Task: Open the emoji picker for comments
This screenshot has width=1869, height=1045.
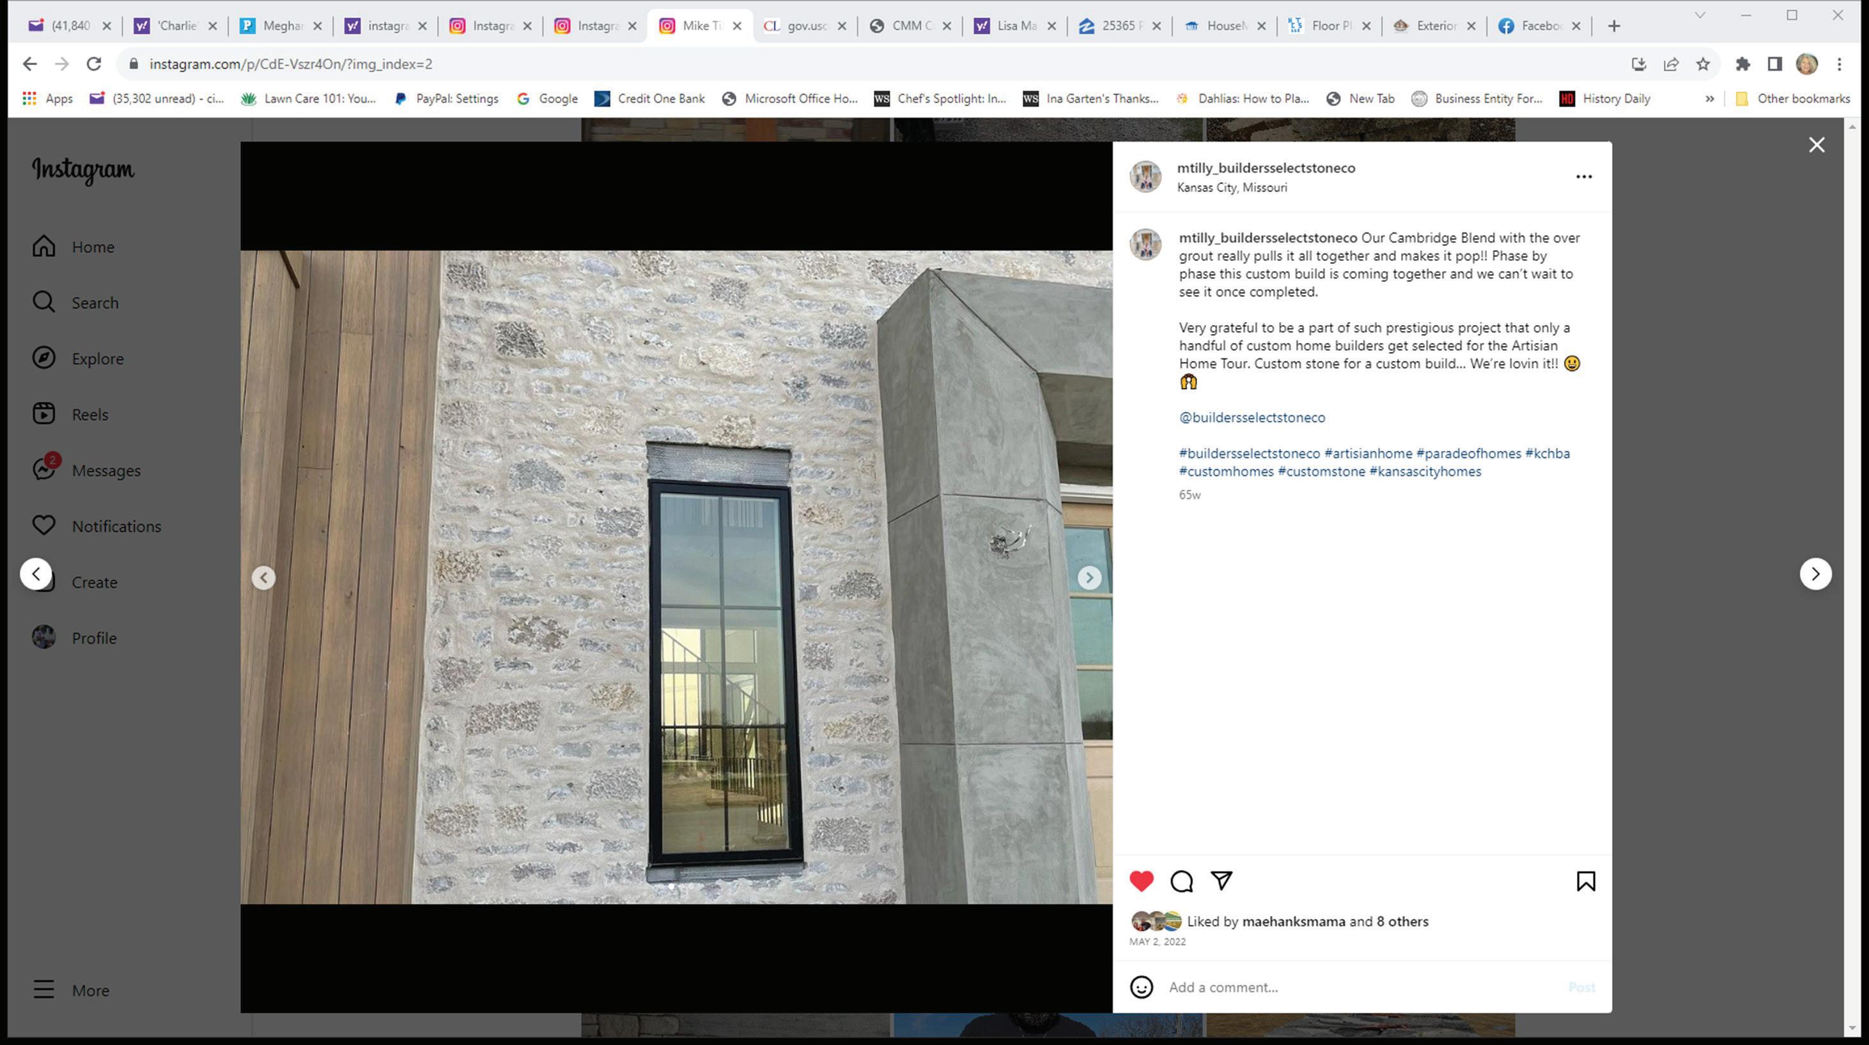Action: coord(1140,987)
